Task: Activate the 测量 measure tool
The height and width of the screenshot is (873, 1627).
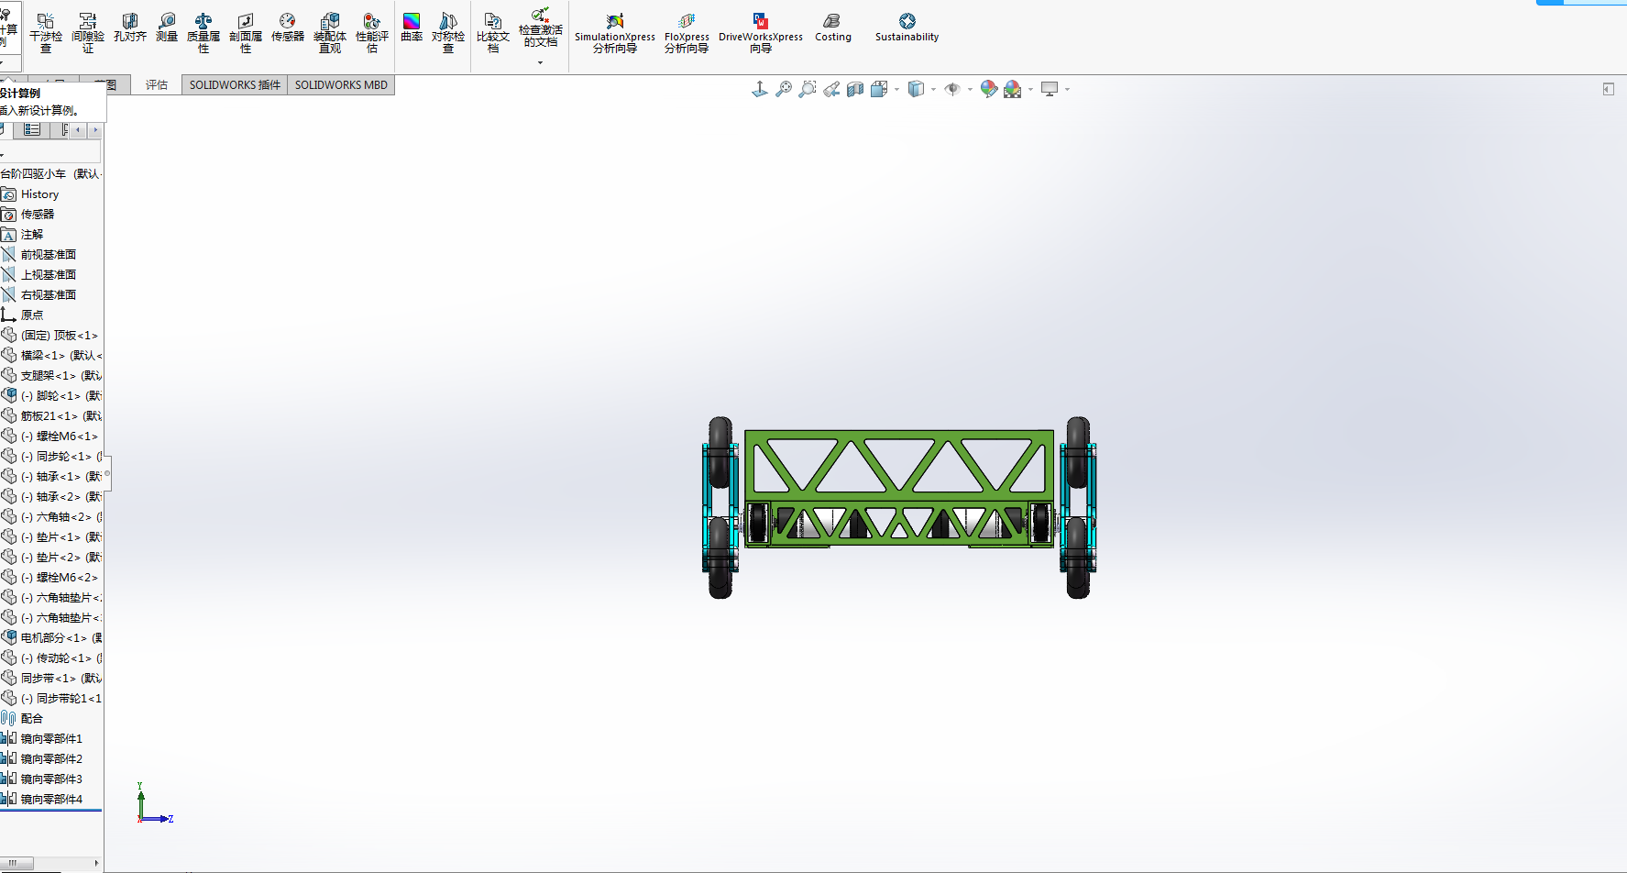Action: pos(167,28)
